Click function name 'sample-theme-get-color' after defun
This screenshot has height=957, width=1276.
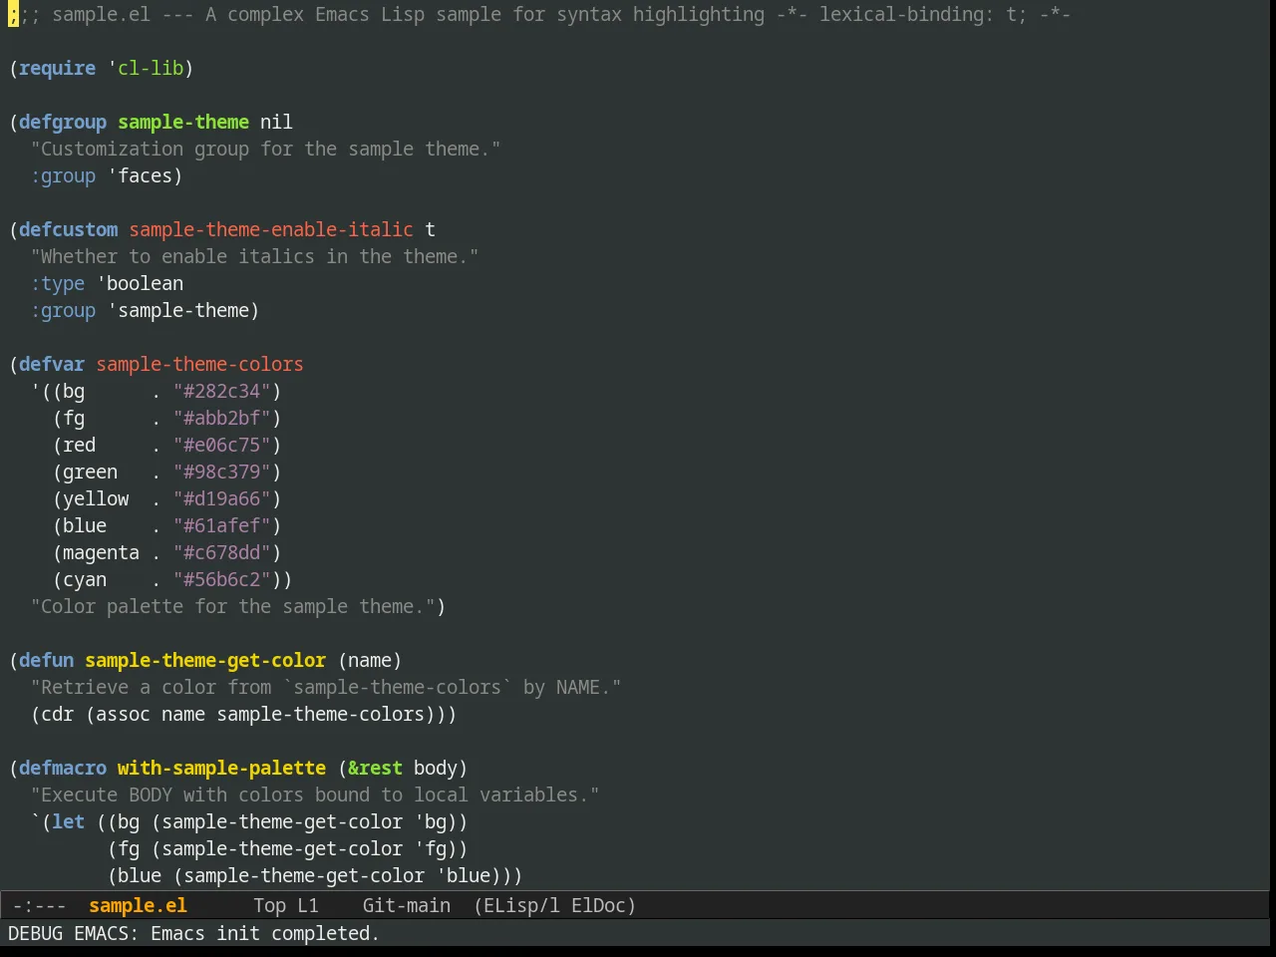click(x=205, y=660)
